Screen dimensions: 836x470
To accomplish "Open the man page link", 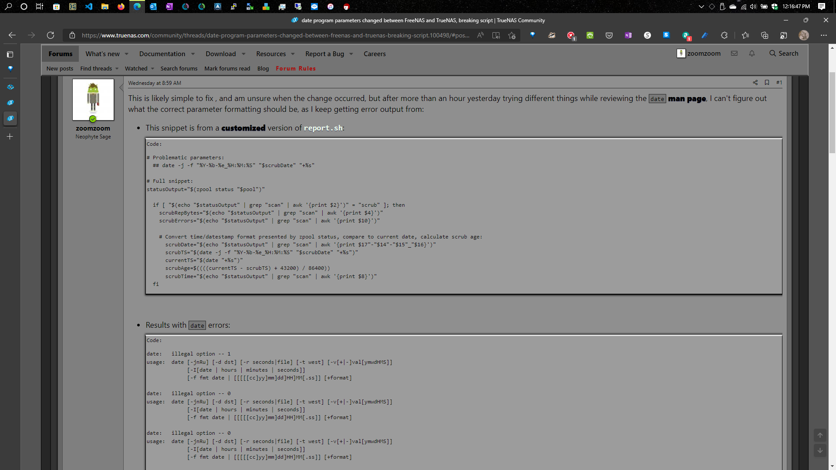I will coord(687,99).
